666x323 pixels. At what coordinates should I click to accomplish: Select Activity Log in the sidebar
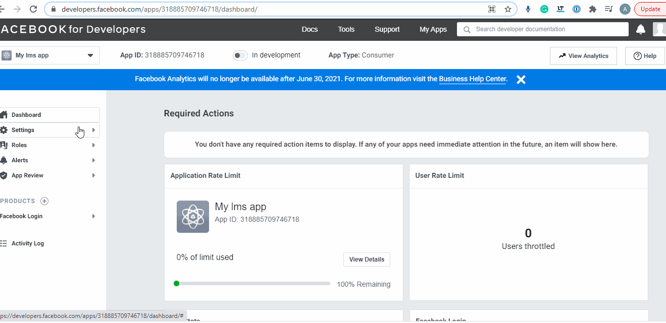pyautogui.click(x=28, y=243)
